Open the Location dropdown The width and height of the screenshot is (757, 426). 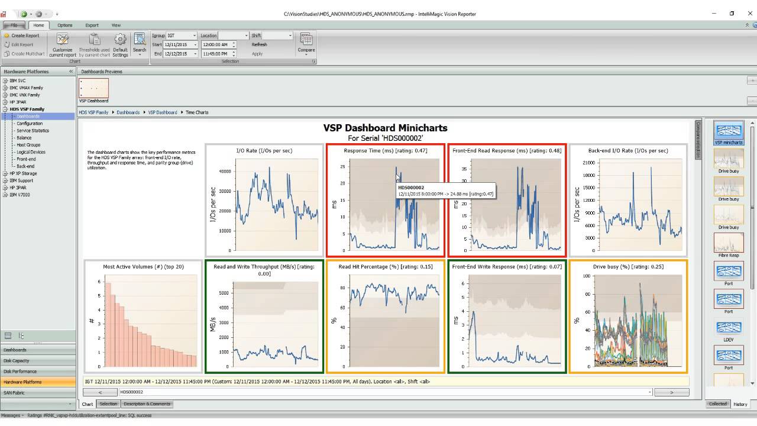[x=245, y=35]
